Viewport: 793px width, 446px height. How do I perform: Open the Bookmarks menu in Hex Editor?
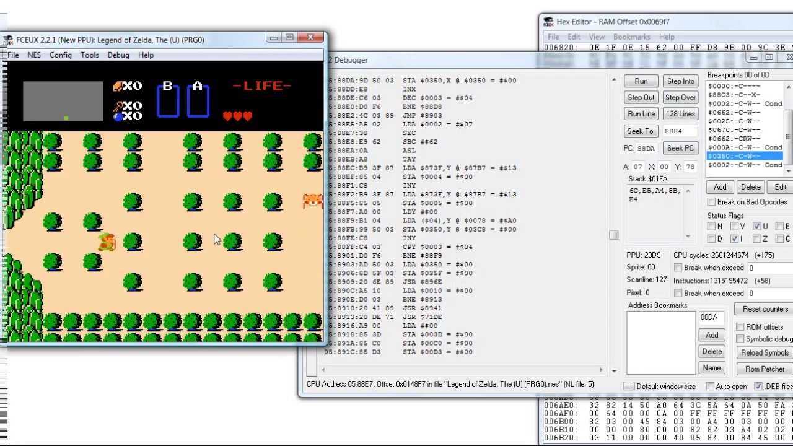click(631, 37)
